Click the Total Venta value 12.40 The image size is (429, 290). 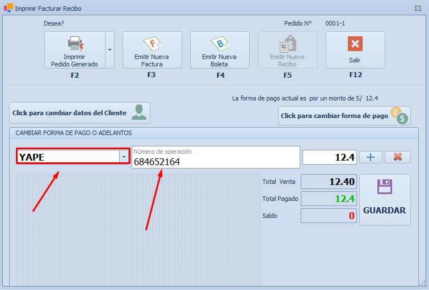(329, 182)
